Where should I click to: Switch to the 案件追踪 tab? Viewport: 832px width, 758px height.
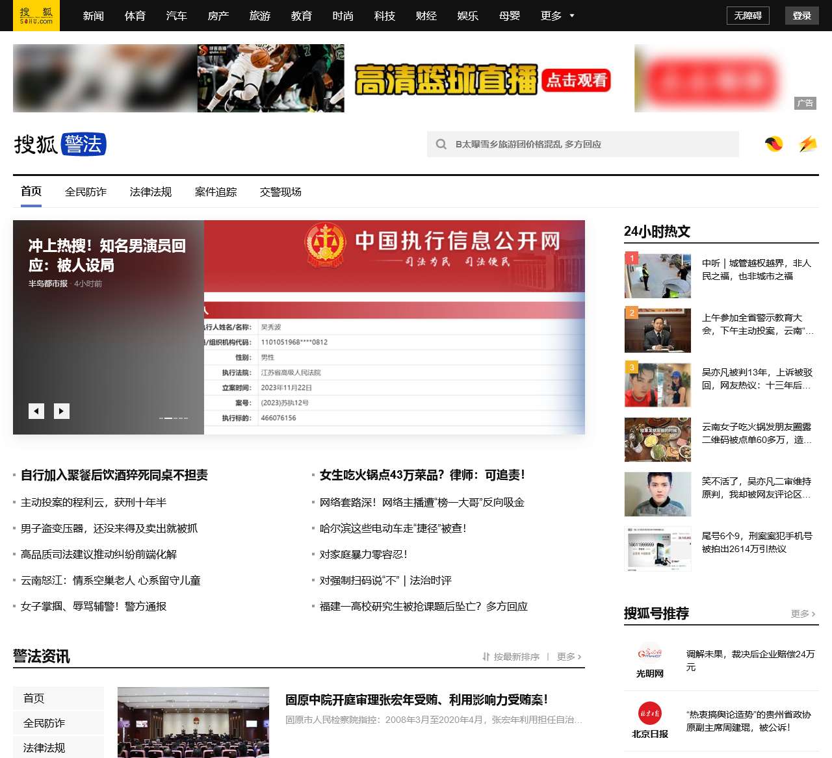(216, 192)
